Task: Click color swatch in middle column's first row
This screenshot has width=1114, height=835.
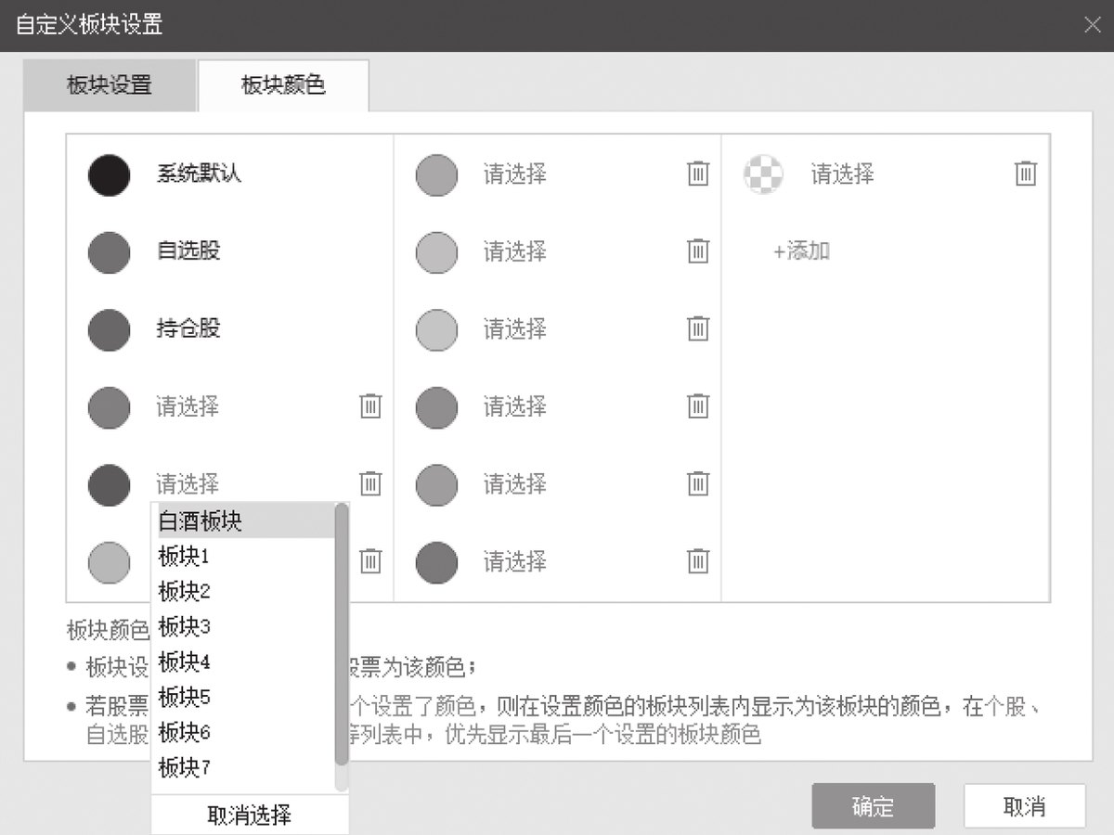Action: coord(437,174)
